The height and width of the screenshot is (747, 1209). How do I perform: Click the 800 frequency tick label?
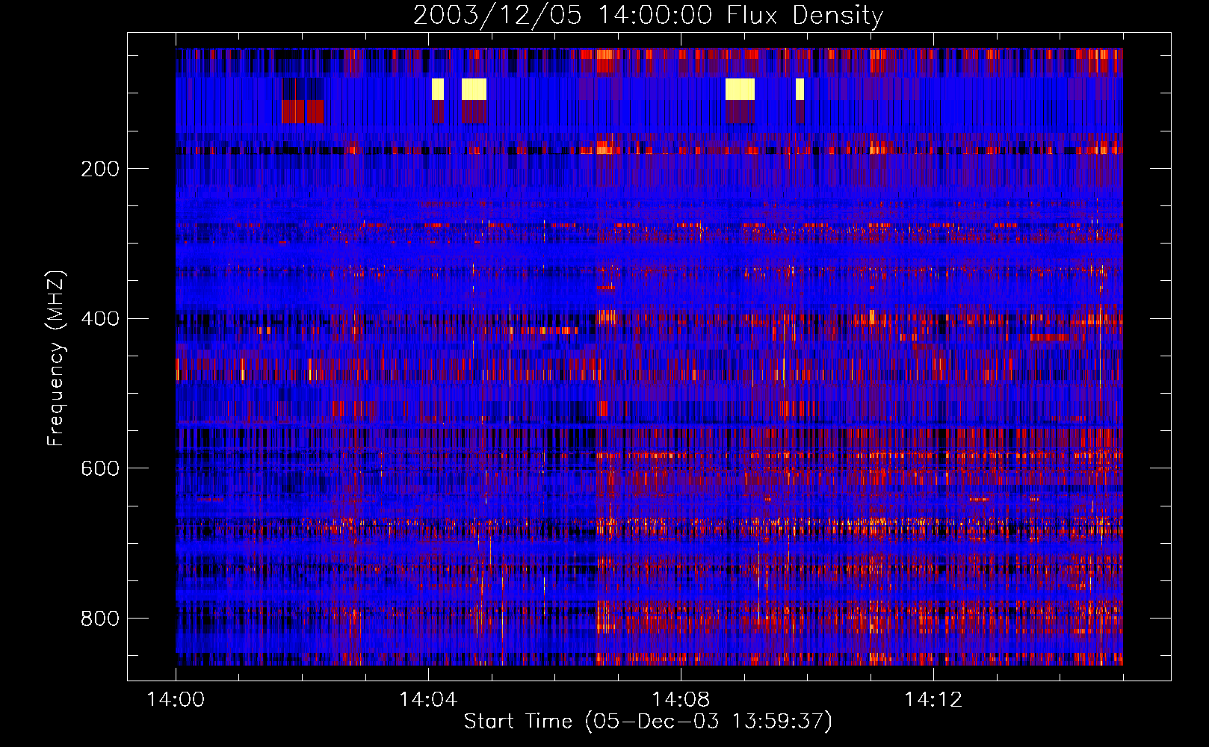(100, 619)
